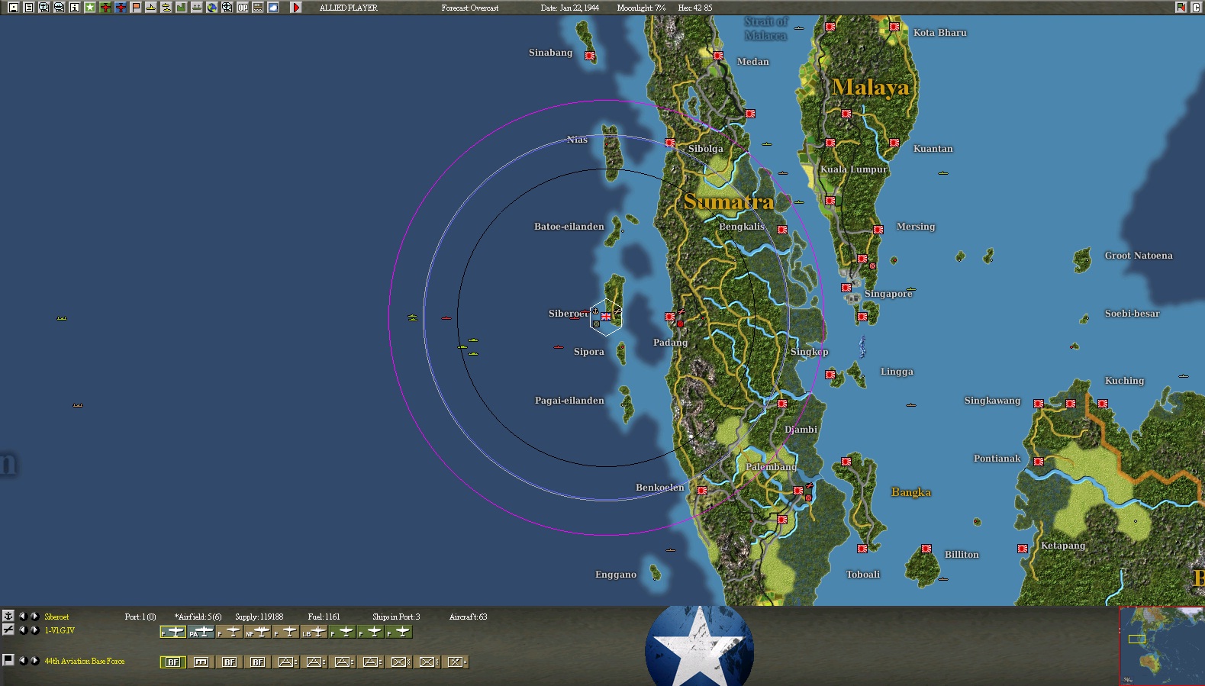Click the C button in top-right corner

(x=1196, y=8)
